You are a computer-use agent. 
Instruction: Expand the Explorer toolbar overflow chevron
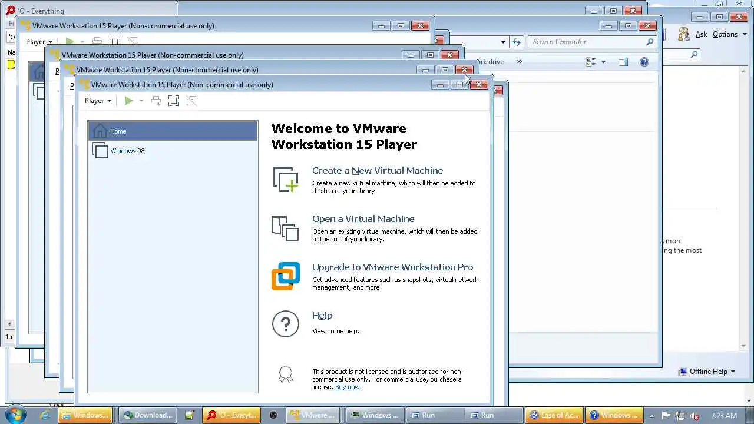coord(519,61)
